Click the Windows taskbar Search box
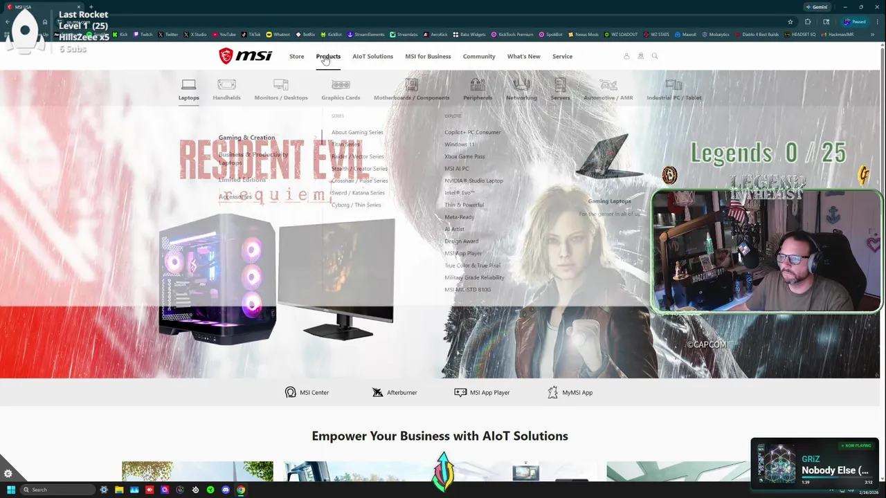The width and height of the screenshot is (886, 498). pyautogui.click(x=57, y=490)
